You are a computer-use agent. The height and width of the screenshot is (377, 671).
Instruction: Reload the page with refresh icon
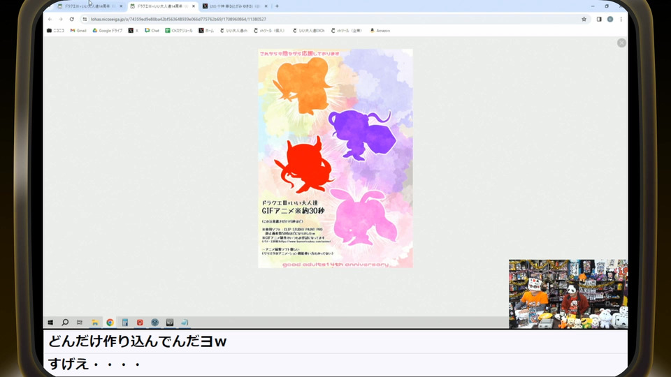tap(72, 20)
